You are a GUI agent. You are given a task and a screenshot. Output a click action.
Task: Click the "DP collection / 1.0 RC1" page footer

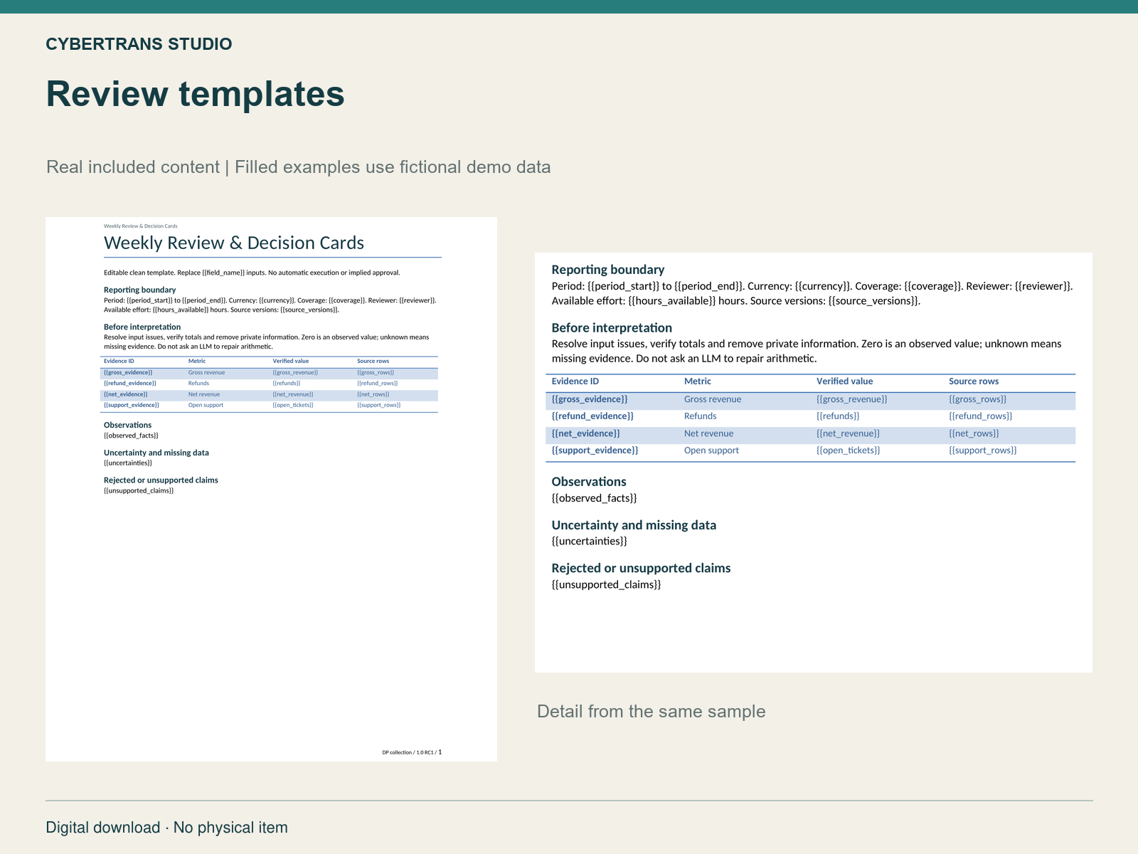coord(412,752)
